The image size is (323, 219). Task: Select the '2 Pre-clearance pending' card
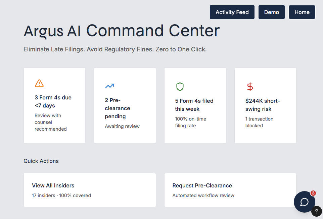point(125,105)
